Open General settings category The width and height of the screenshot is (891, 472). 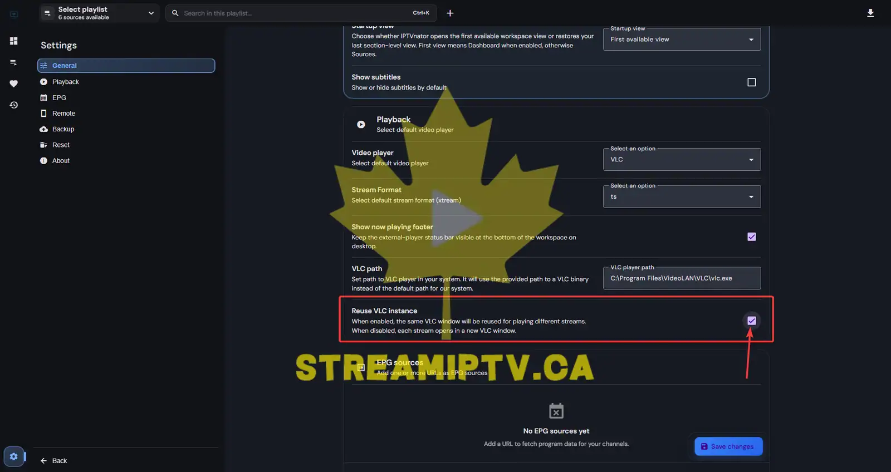126,66
